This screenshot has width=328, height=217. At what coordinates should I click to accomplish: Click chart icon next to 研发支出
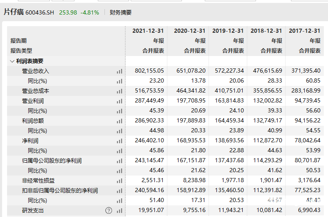119,211
